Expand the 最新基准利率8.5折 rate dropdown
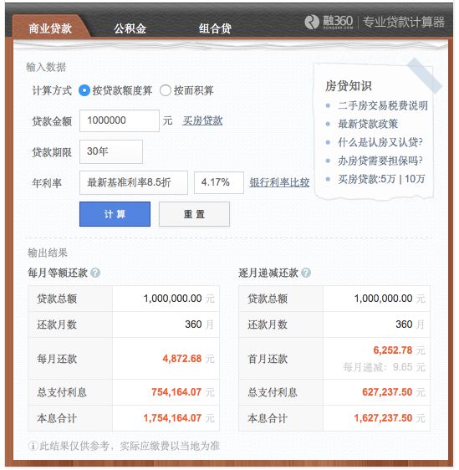The image size is (459, 470). click(x=134, y=182)
